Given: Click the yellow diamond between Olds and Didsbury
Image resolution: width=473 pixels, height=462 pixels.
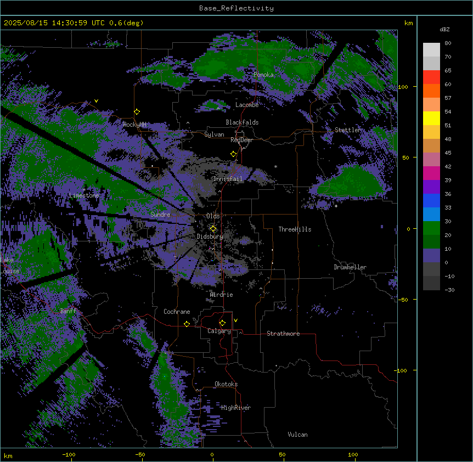Looking at the screenshot, I should click(x=213, y=229).
